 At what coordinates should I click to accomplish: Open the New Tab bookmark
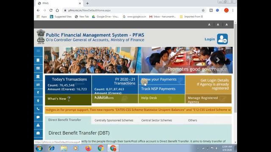click(82, 16)
